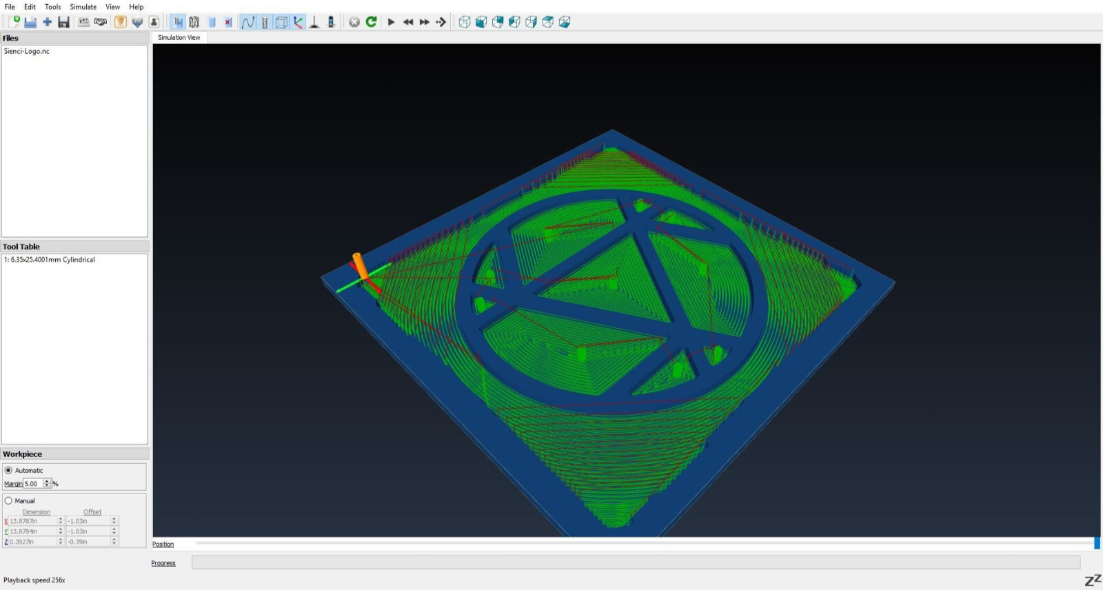Toggle the bounding box visibility button

[x=281, y=22]
